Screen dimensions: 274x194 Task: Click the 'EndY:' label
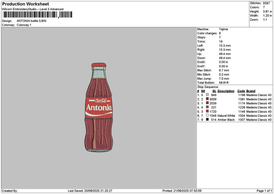pos(201,66)
